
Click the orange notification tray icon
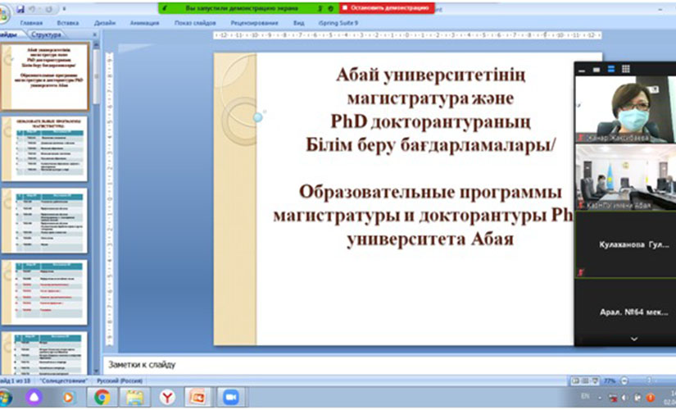650,398
